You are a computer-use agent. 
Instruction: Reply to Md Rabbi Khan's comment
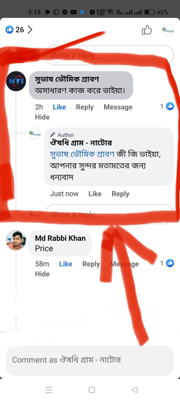click(x=91, y=264)
